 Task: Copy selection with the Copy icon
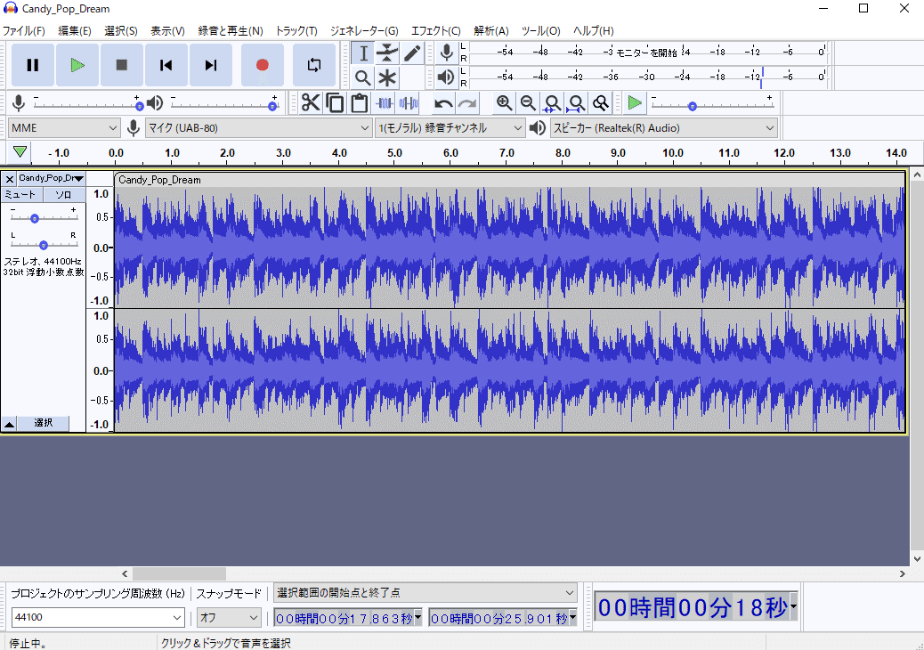pos(335,103)
